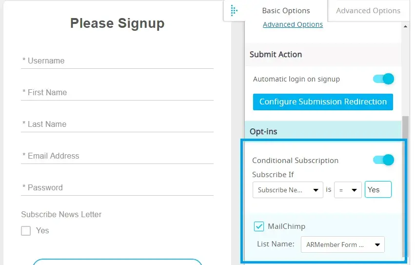Check the Yes newsletter checkbox
The width and height of the screenshot is (415, 265).
26,231
